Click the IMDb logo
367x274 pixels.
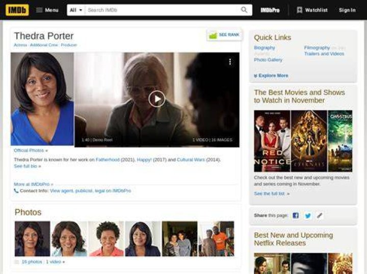tap(17, 10)
